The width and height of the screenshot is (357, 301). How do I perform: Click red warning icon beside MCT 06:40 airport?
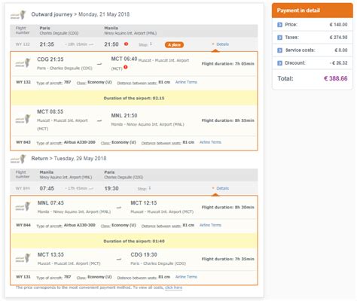(126, 67)
